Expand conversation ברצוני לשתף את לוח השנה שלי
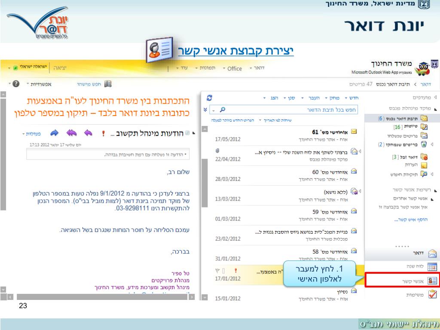This screenshot has height=330, width=440. [x=360, y=151]
